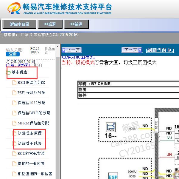Click the red JN wire label
This screenshot has height=179, width=179.
pos(169,155)
